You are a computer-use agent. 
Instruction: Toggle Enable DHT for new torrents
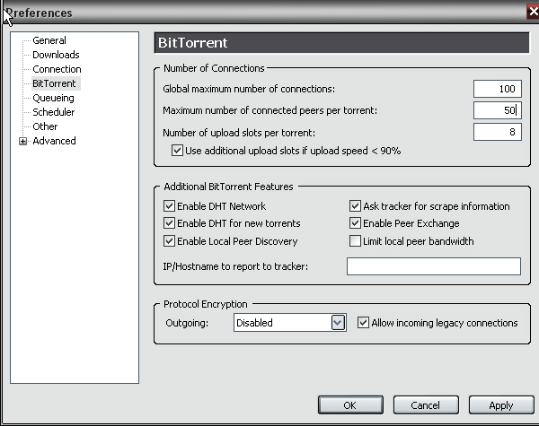(x=169, y=223)
